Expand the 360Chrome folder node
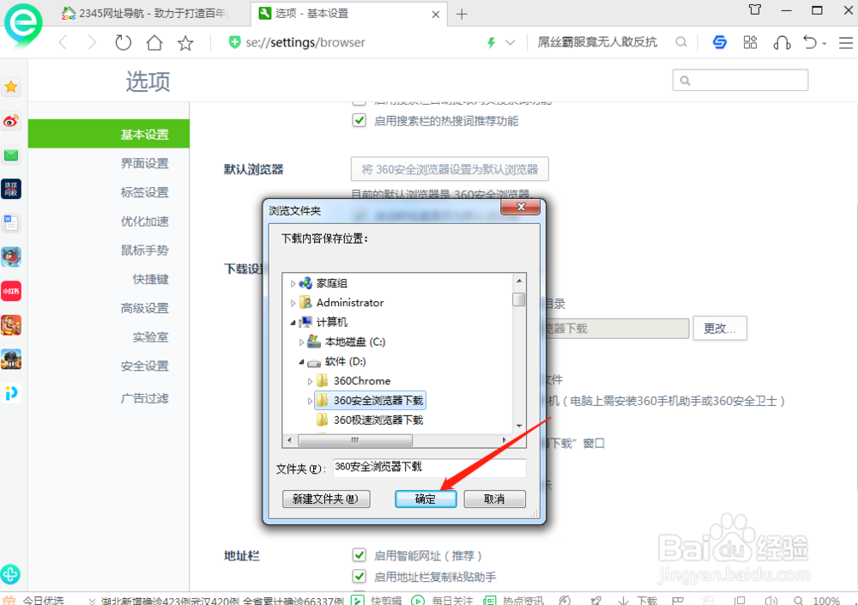 point(311,381)
